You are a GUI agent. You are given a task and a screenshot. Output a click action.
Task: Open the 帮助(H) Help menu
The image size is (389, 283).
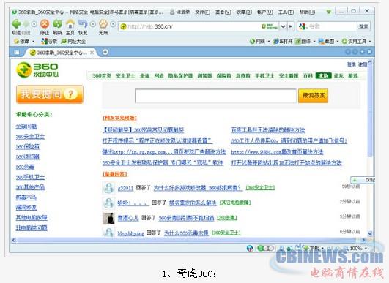coord(307,12)
